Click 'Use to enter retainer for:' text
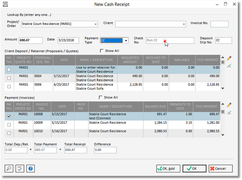The height and width of the screenshot is (180, 242). coord(96,68)
